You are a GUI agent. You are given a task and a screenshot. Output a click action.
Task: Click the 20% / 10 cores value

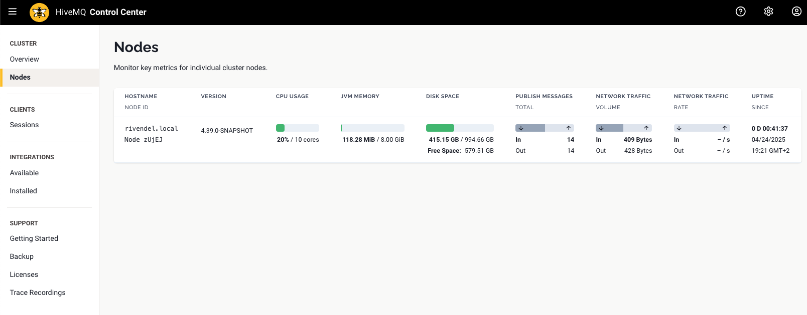298,140
